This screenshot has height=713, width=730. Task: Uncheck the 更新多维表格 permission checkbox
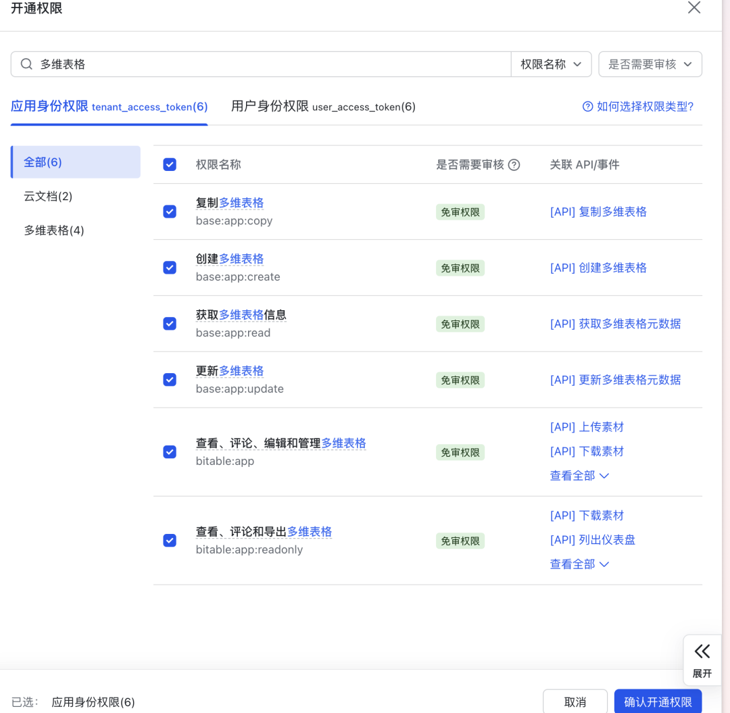[x=170, y=380]
